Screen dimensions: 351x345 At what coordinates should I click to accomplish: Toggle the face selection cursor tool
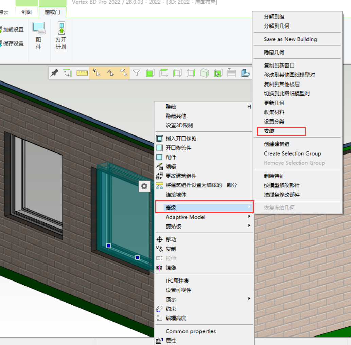[x=123, y=73]
